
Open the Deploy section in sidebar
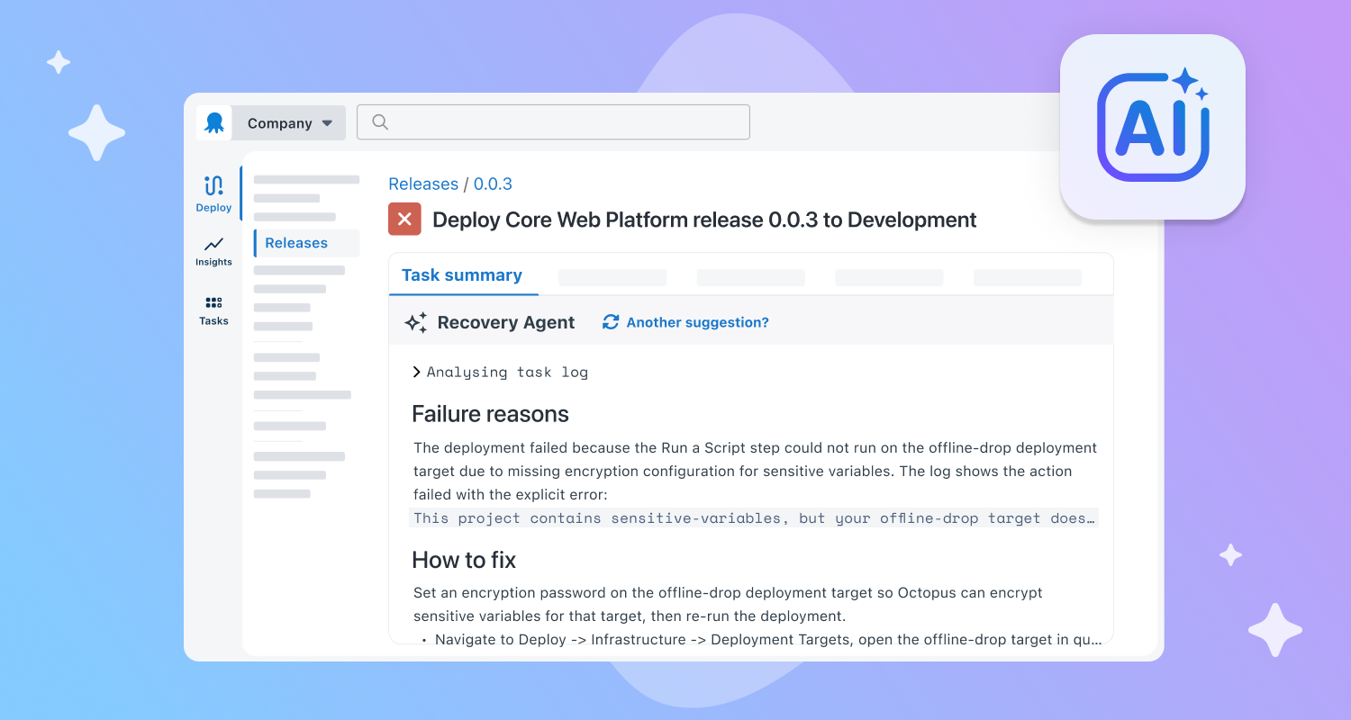click(213, 193)
